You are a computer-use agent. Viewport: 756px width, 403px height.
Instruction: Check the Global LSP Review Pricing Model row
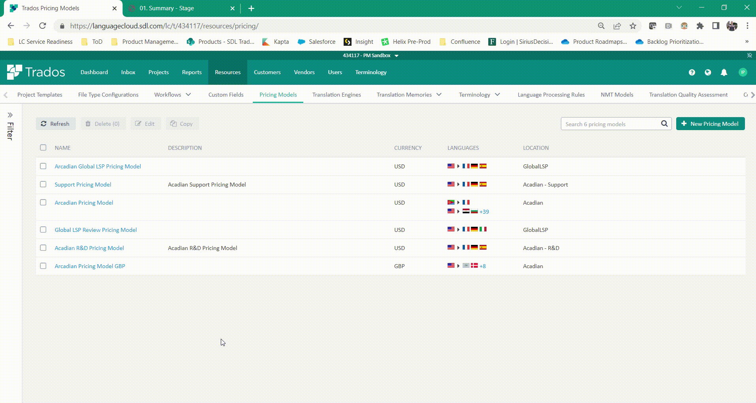pyautogui.click(x=43, y=230)
